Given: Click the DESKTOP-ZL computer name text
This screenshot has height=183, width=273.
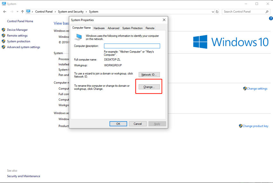Looking at the screenshot, I should (x=112, y=59).
